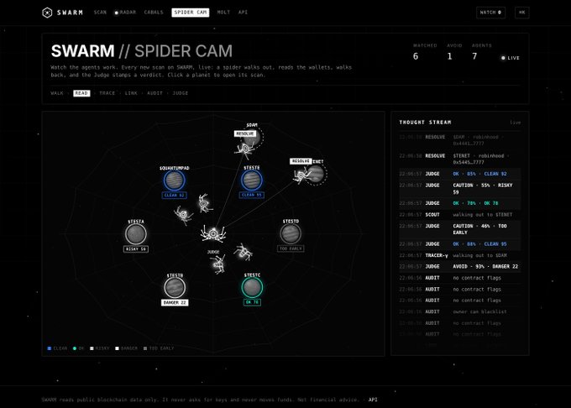Click the RESOLVE tag on $DAM
The width and height of the screenshot is (571, 408).
[245, 133]
